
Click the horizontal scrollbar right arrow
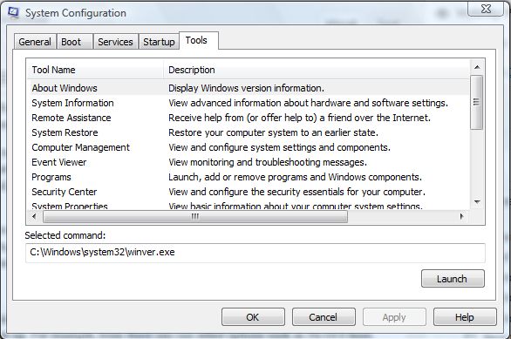click(x=461, y=216)
